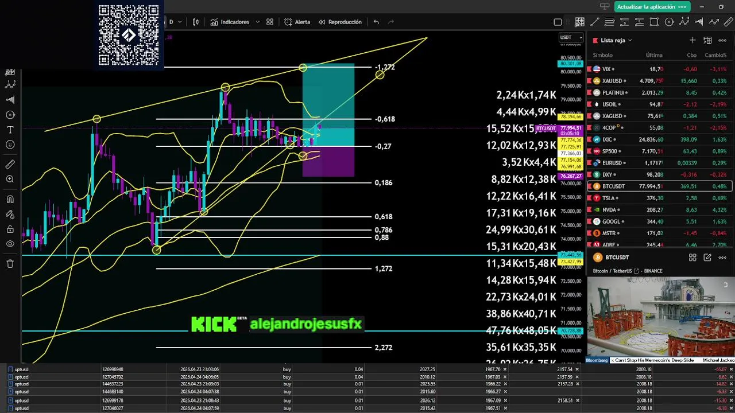The image size is (735, 413).
Task: Toggle stay in drawing mode
Action: tap(10, 215)
